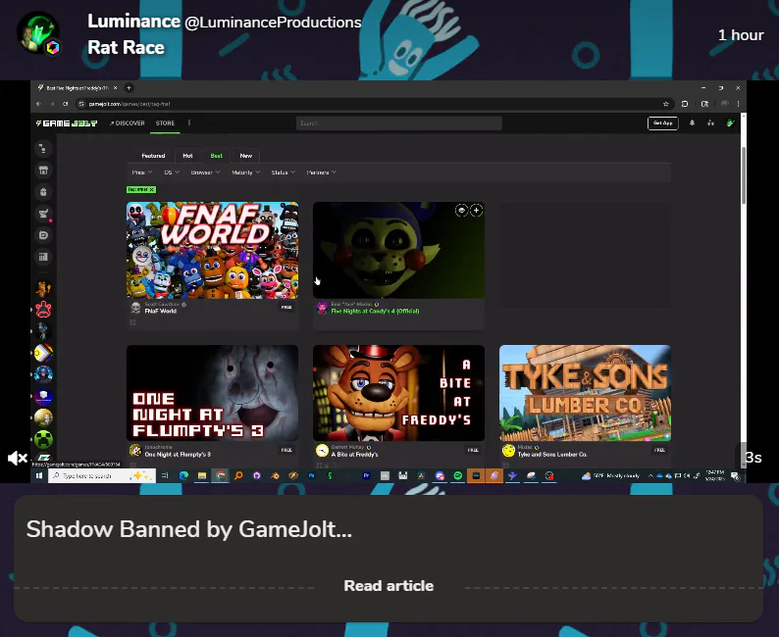The height and width of the screenshot is (637, 779).
Task: Select the Best tab
Action: 216,156
